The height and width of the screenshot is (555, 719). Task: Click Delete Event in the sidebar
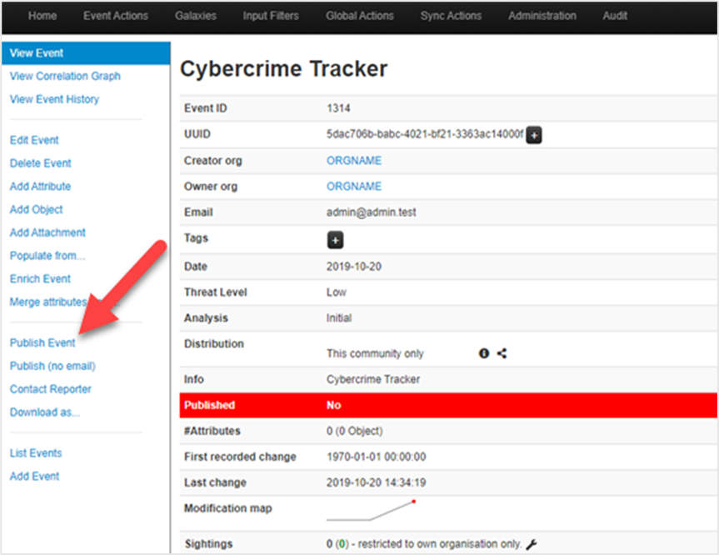point(40,162)
